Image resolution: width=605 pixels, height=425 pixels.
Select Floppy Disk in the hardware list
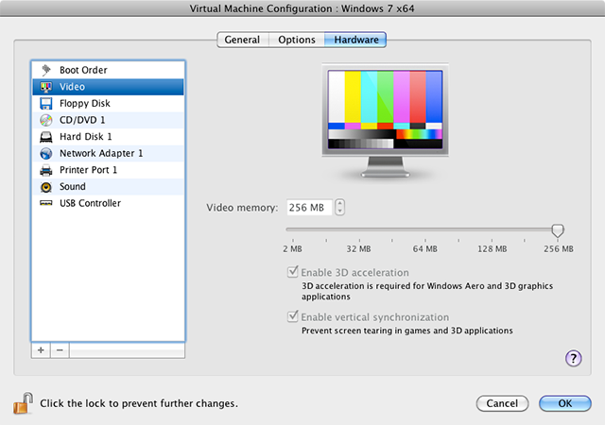pos(108,103)
